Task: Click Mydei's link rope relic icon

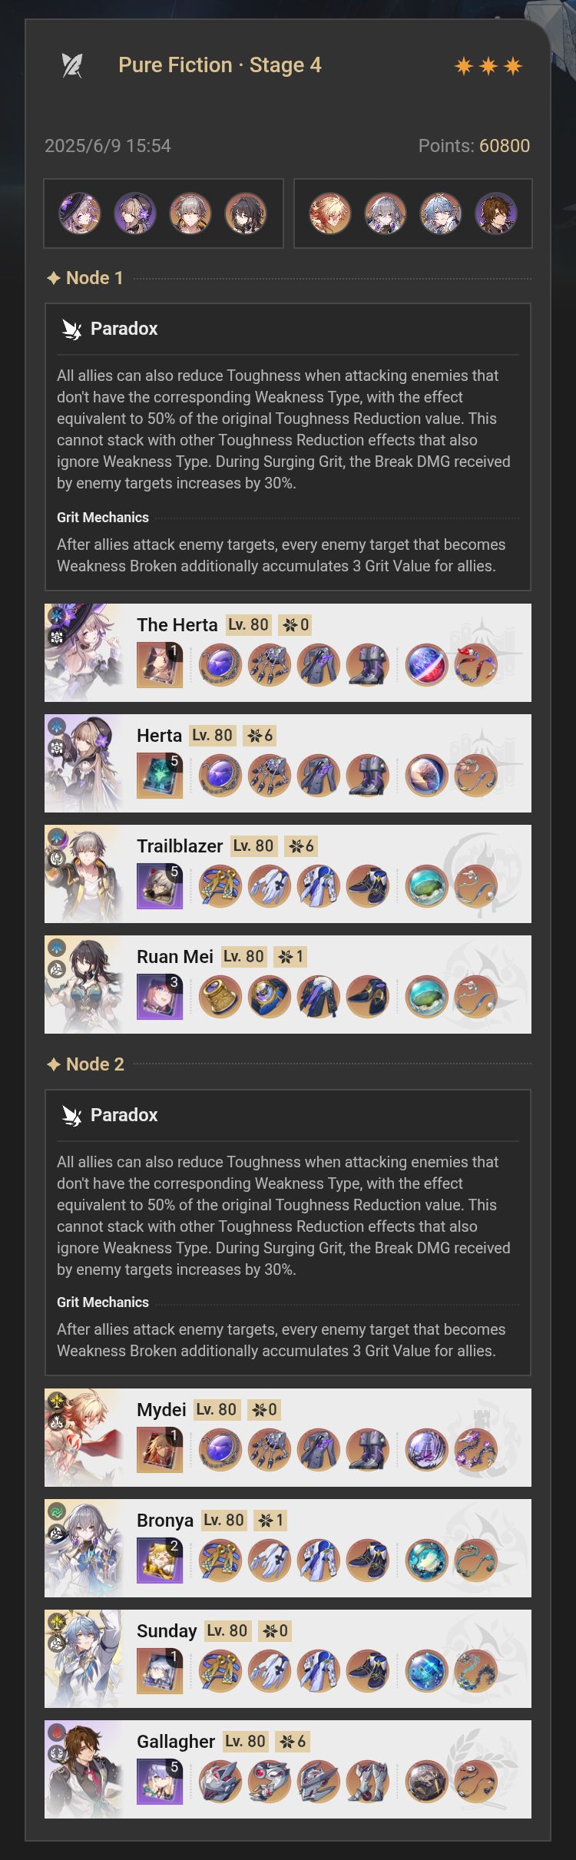Action: click(476, 1450)
